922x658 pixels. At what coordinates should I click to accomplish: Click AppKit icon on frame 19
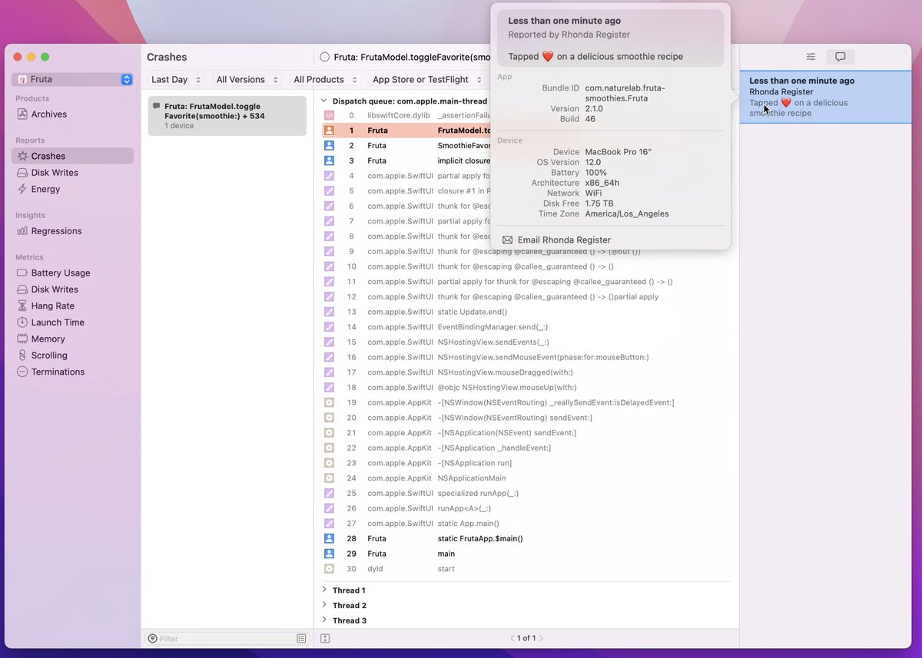tap(329, 402)
